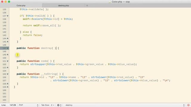Toggle the red macro record button in status bar
Screen dimensions: 191x107
coord(188,105)
